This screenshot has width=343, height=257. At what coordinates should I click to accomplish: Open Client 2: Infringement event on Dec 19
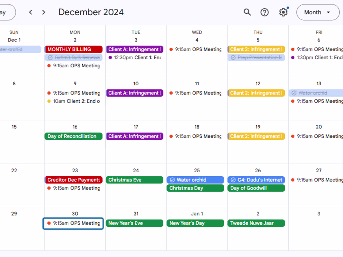point(256,136)
